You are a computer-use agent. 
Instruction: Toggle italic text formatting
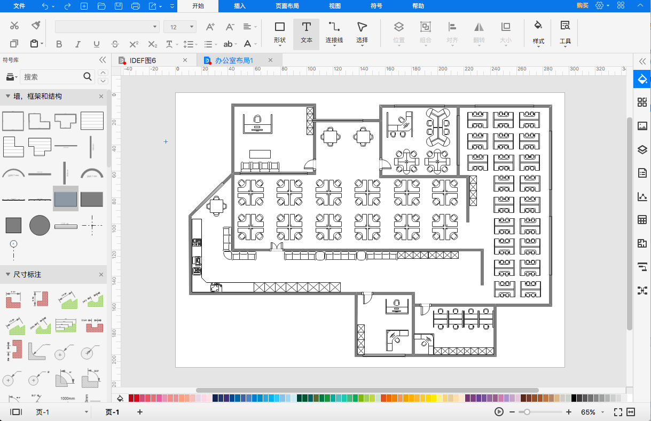(78, 44)
